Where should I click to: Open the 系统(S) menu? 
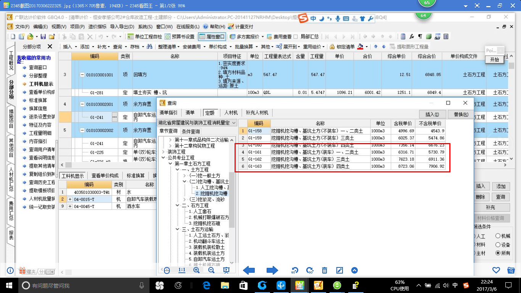coord(145,27)
